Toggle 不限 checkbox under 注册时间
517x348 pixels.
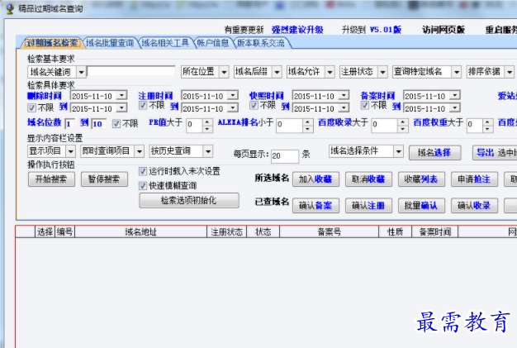[x=143, y=106]
